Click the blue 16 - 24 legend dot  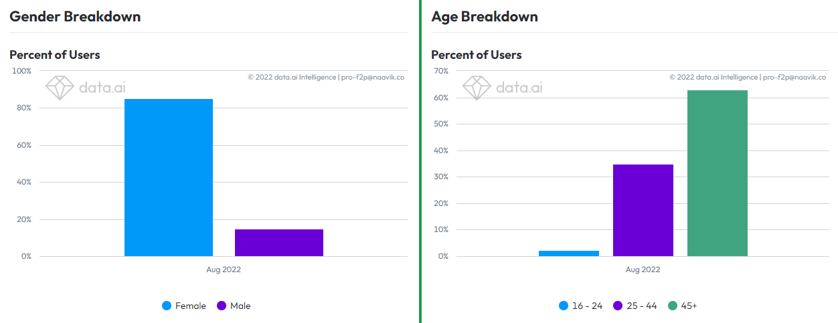tap(564, 306)
